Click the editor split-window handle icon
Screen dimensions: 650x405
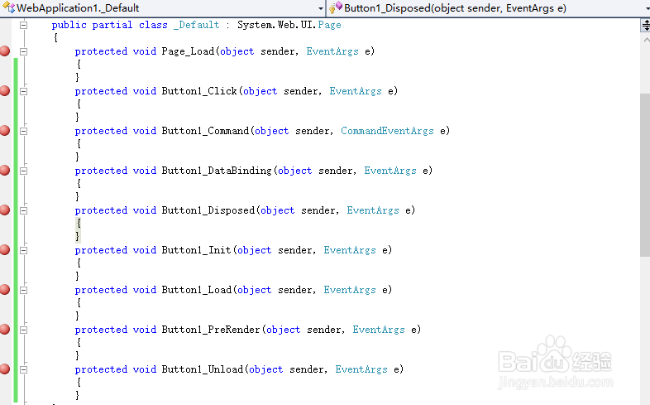click(x=646, y=26)
